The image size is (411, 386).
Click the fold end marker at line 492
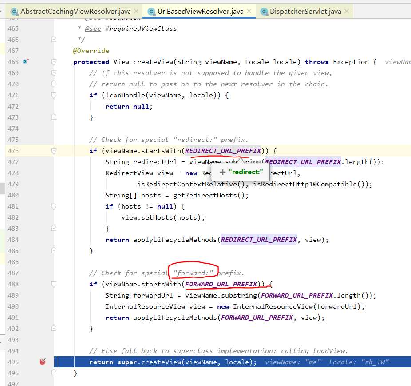(54, 329)
